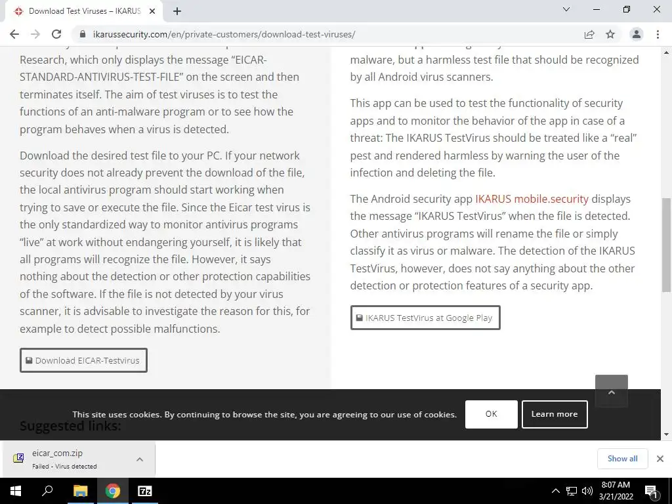This screenshot has width=672, height=504.
Task: Click Download EICAR-Testvirus button
Action: 83,360
